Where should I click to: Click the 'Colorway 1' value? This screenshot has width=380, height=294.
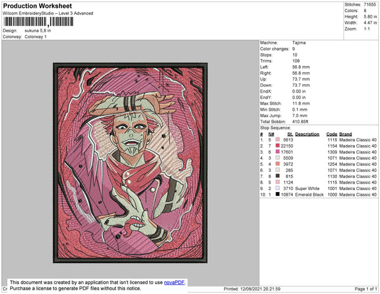coord(35,37)
